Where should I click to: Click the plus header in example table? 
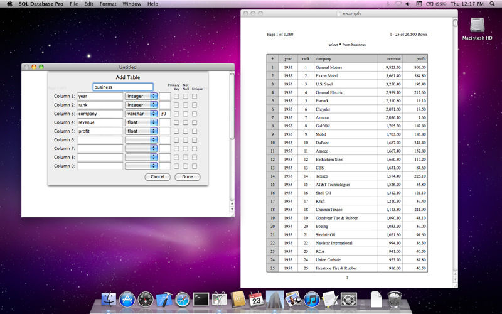(x=272, y=58)
